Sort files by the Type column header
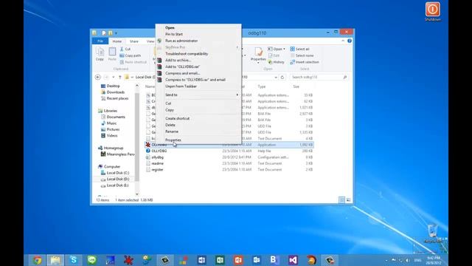Viewport: 472px width, 266px height. pos(262,86)
